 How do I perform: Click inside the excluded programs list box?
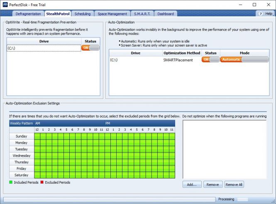point(225,150)
